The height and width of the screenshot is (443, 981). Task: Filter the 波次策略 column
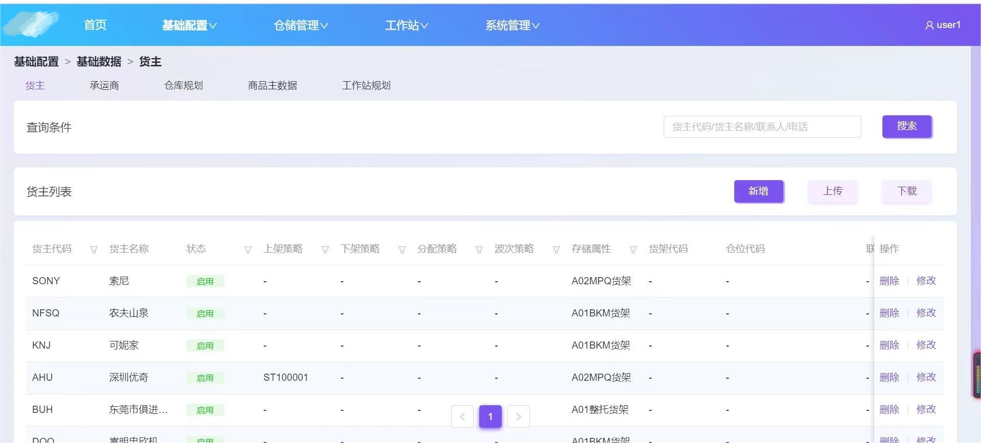click(556, 250)
